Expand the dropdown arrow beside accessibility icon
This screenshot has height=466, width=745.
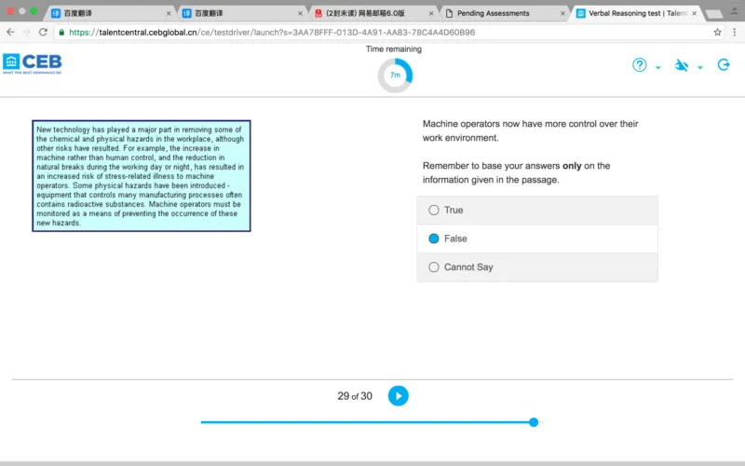(700, 68)
